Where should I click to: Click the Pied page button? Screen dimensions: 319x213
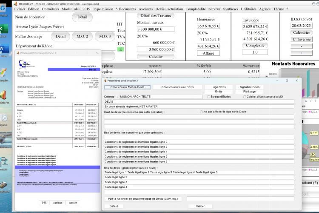(249, 92)
